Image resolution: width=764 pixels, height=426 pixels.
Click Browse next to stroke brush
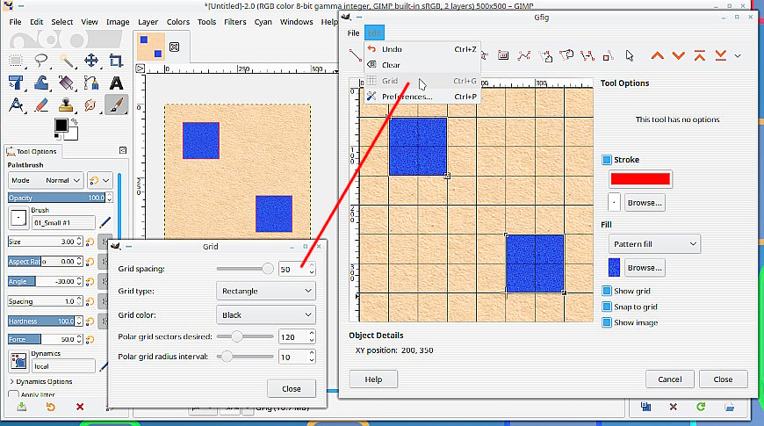tap(645, 203)
